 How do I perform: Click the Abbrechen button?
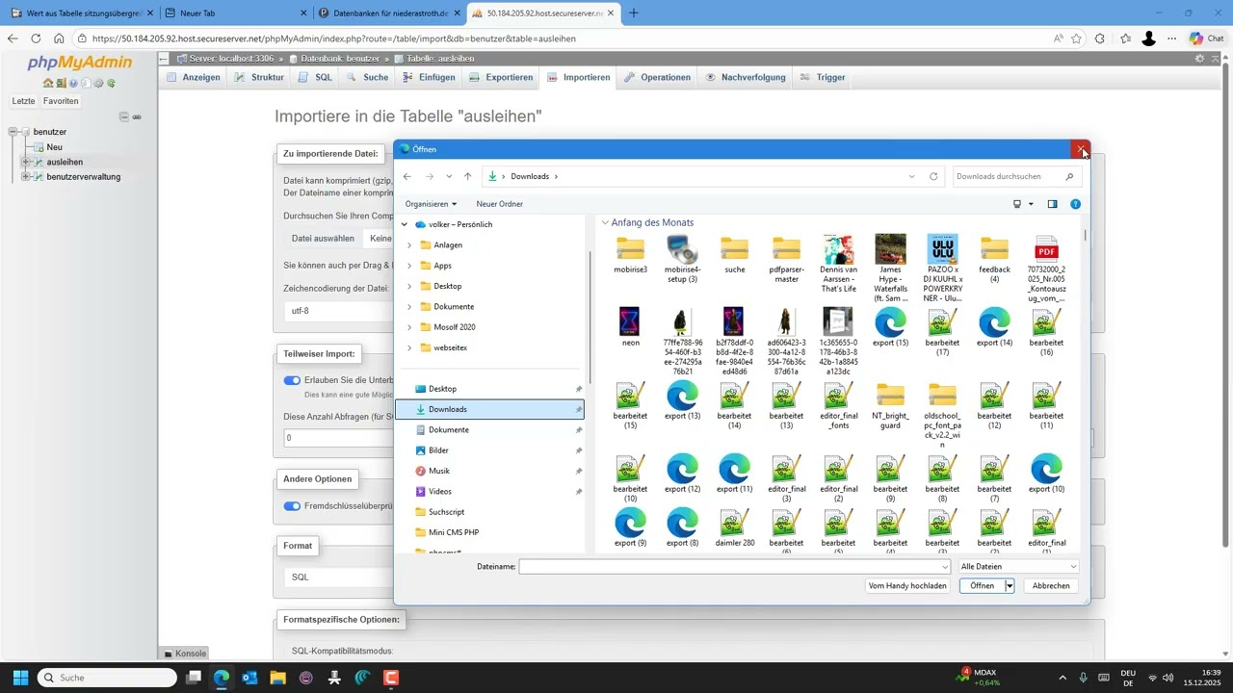tap(1051, 585)
